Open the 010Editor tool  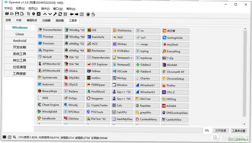coord(123,51)
